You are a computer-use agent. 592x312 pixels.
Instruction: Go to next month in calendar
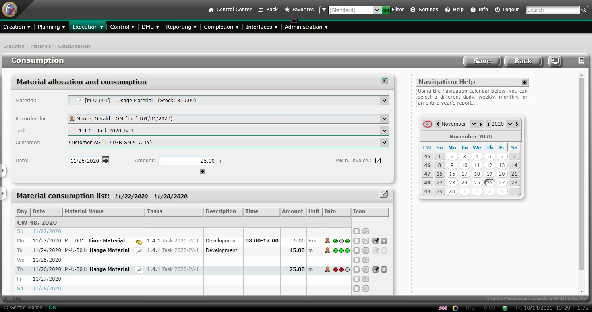(x=480, y=124)
